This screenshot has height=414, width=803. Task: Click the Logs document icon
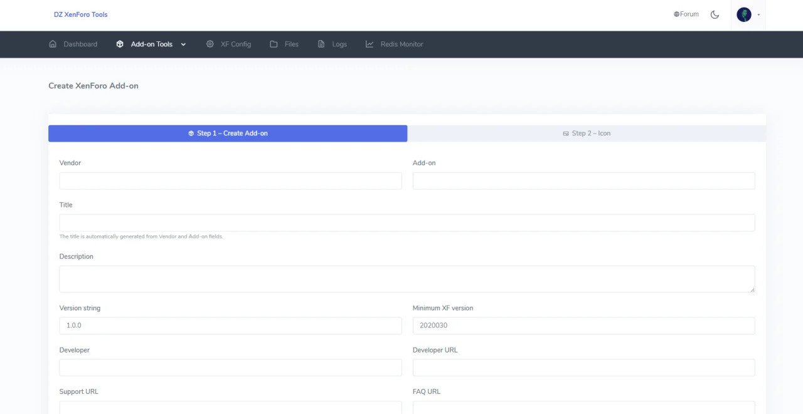point(321,44)
